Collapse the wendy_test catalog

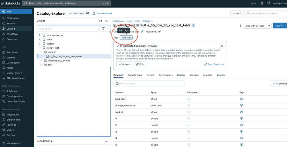pyautogui.click(x=40, y=48)
